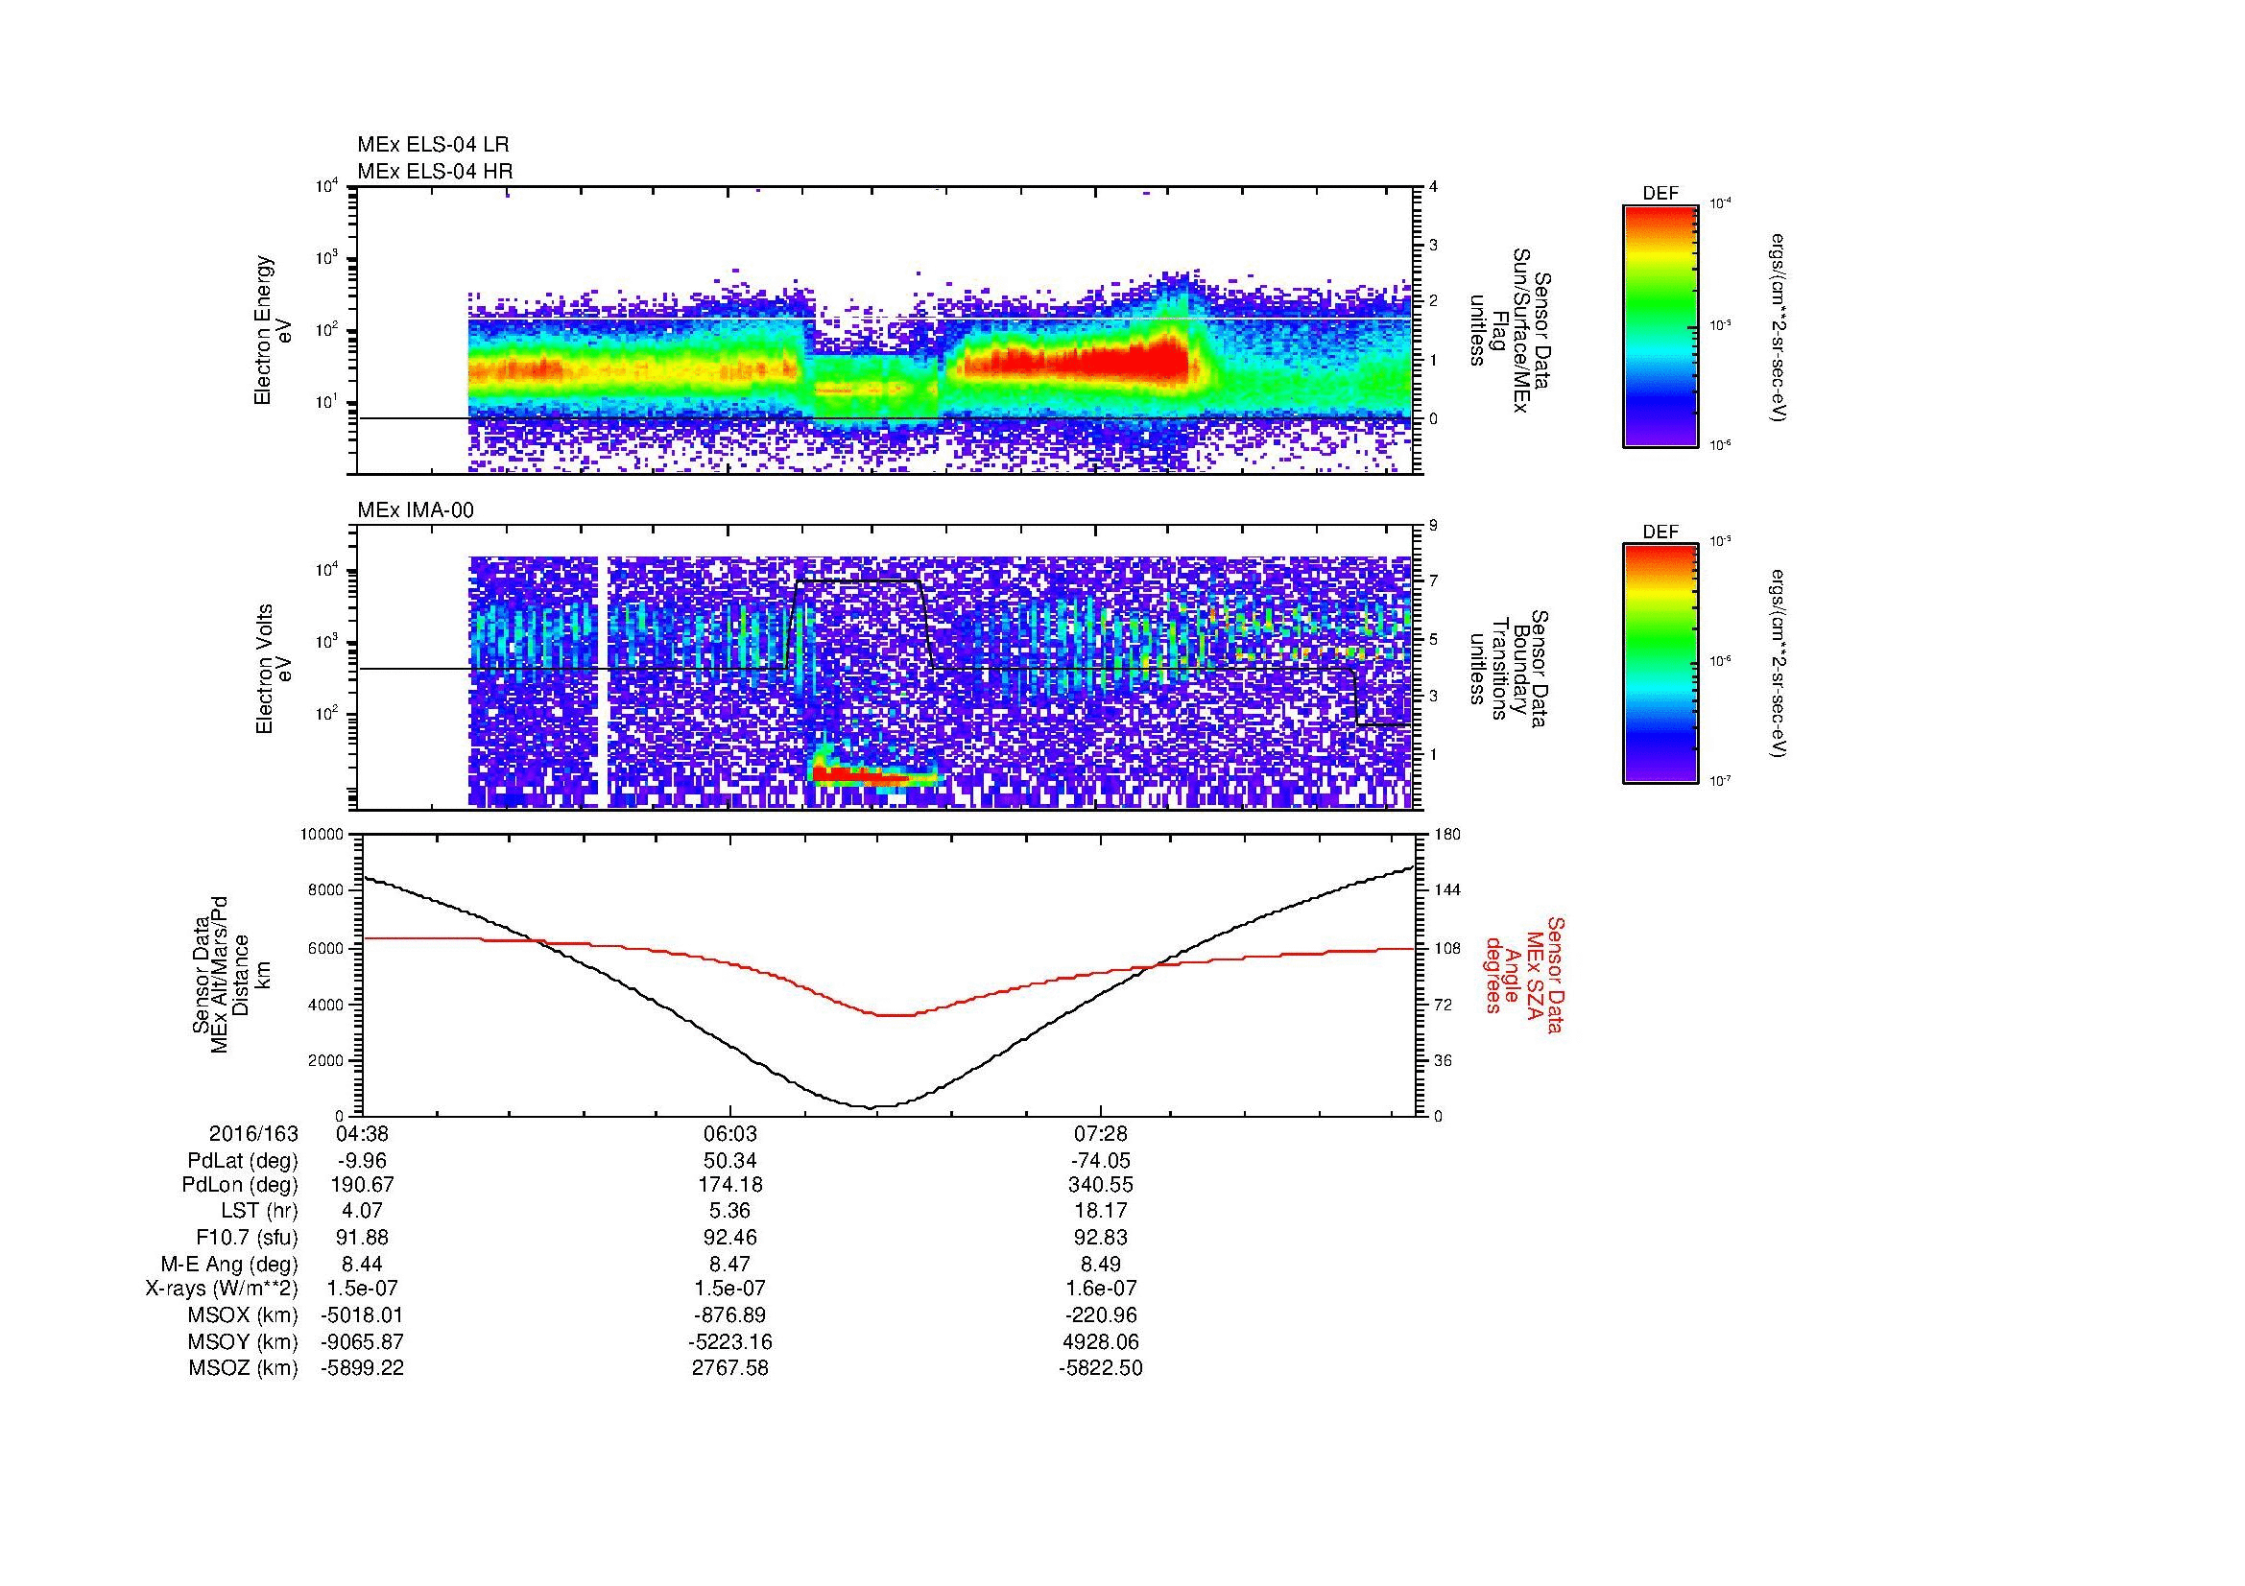Click the 'MSOX (km)' row label

click(244, 1315)
